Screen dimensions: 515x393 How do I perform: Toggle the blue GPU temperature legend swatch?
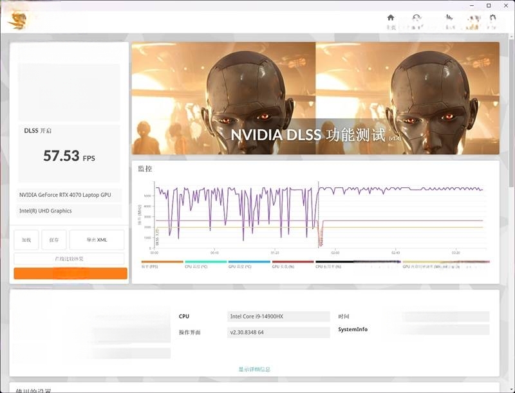pos(249,262)
